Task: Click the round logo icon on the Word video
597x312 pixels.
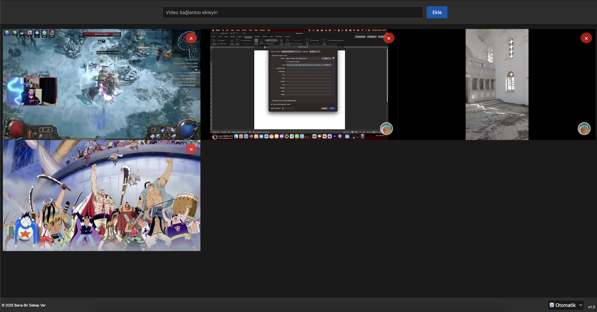Action: (386, 129)
